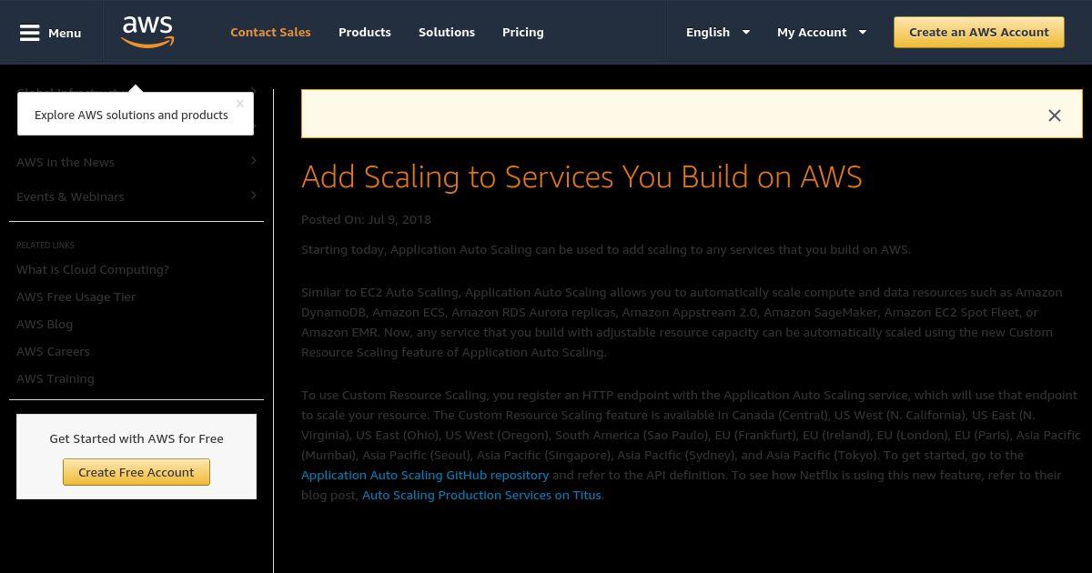Click Create Free Account button
Image resolution: width=1092 pixels, height=573 pixels.
pos(136,472)
